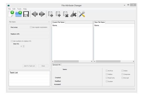Open the Tools menu
Screen dimensions: 144x96
(19, 9)
